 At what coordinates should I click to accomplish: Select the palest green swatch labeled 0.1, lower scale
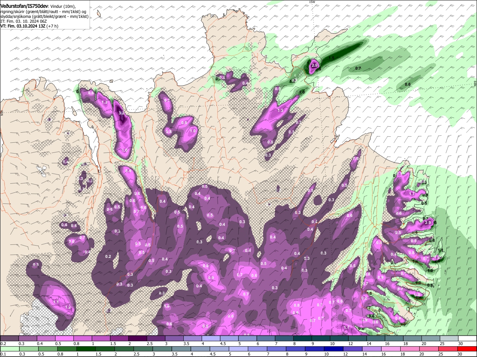tap(10, 349)
